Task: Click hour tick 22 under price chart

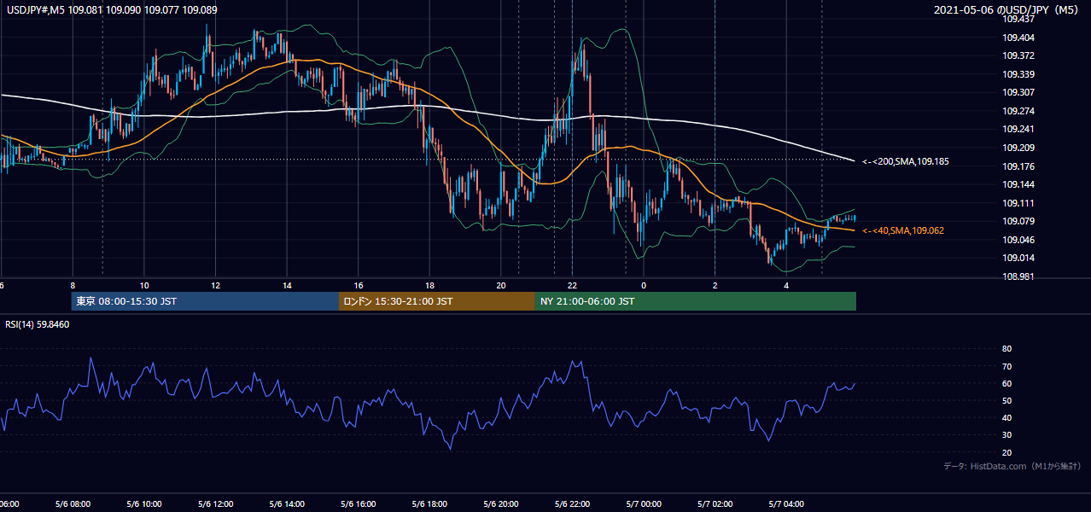Action: (x=572, y=286)
